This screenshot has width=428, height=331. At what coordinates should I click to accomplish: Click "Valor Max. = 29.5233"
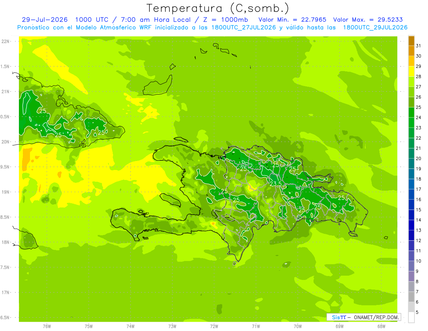368,20
